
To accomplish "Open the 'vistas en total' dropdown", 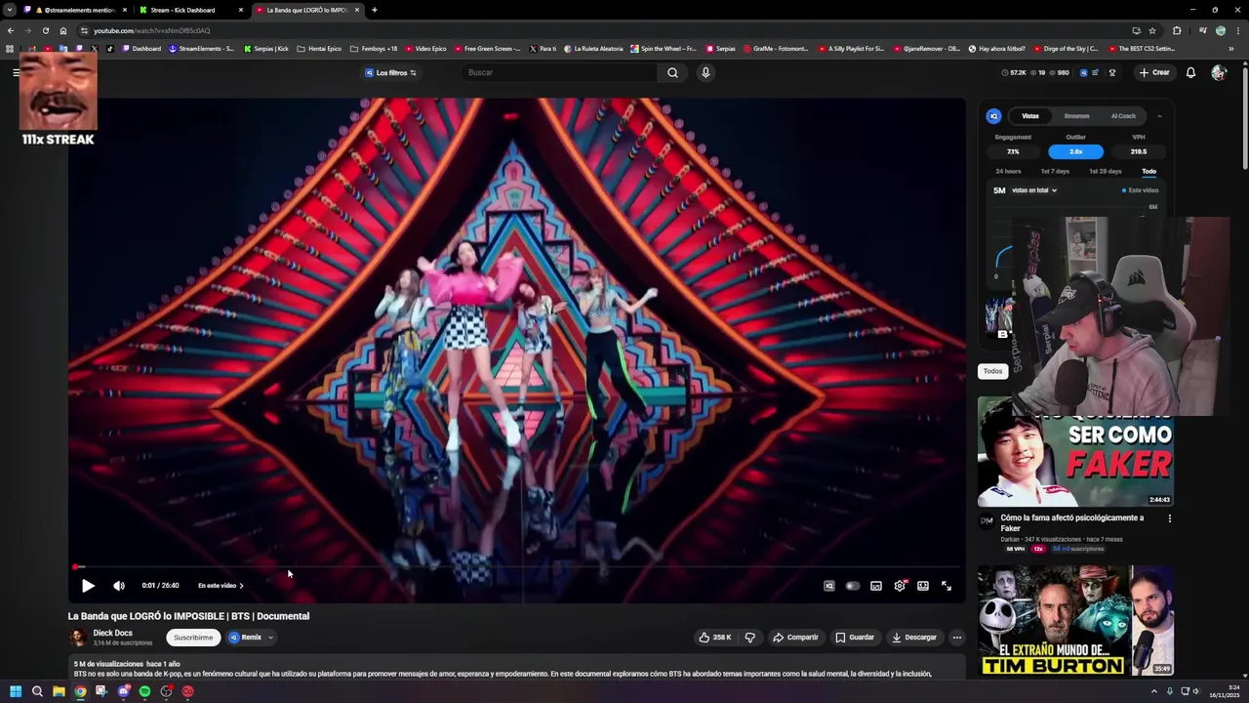I will coord(1034,190).
